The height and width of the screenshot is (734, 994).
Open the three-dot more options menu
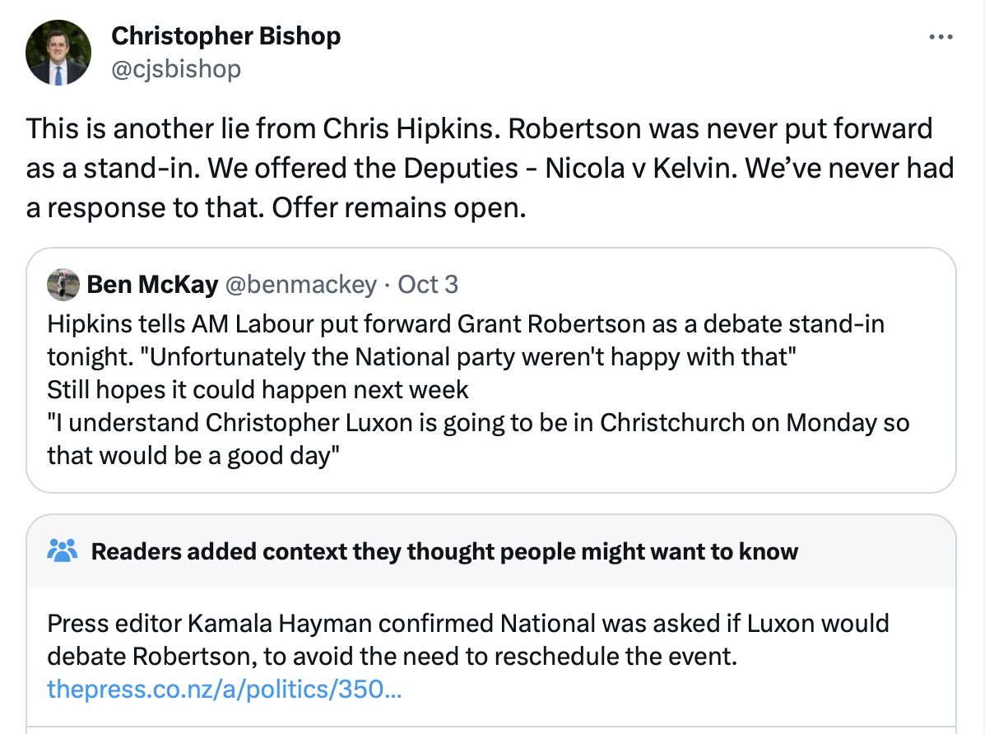click(x=941, y=37)
